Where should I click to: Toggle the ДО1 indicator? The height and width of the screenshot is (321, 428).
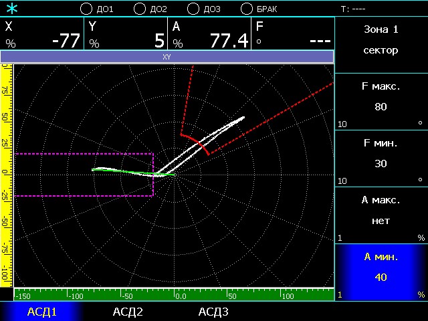click(x=86, y=9)
